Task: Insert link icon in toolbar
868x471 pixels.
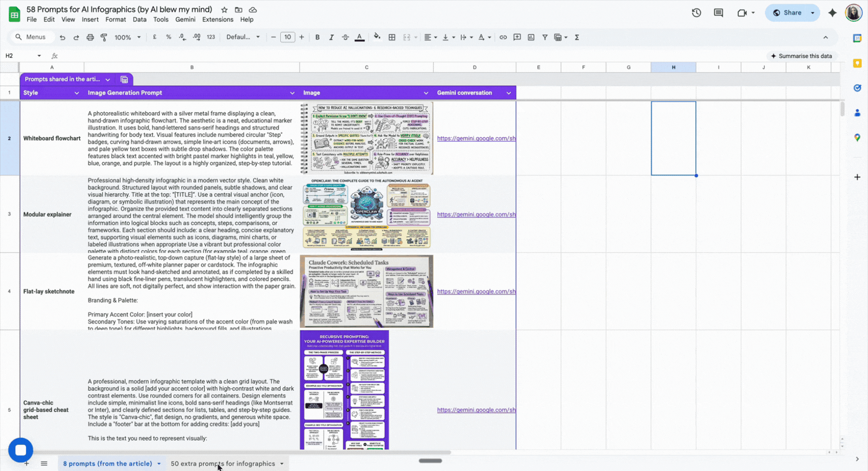Action: click(503, 37)
